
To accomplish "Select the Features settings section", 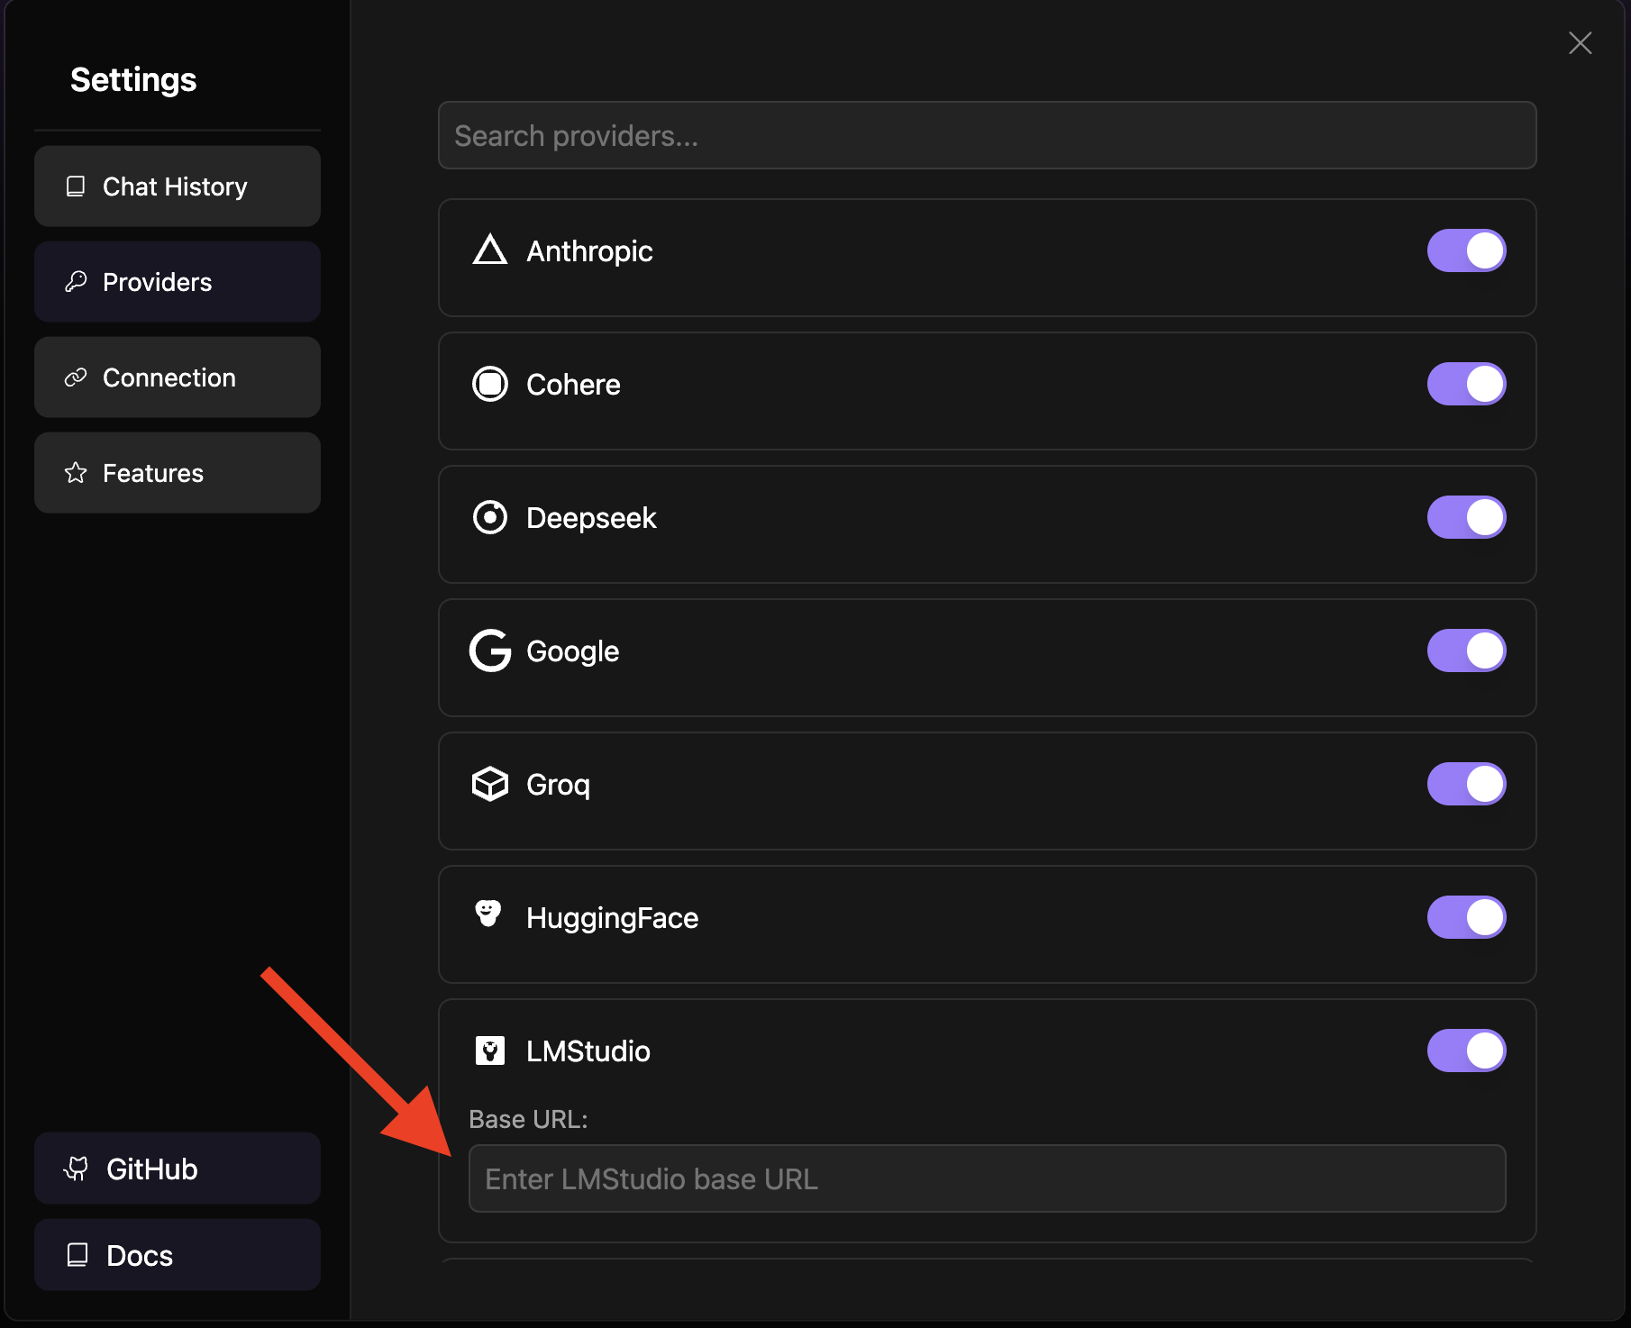I will point(177,472).
